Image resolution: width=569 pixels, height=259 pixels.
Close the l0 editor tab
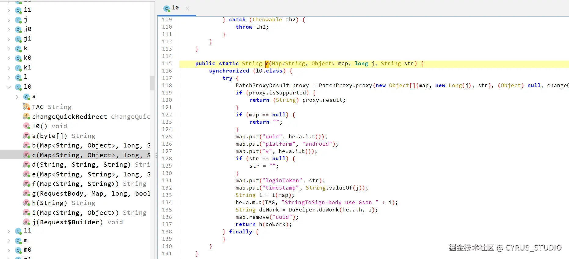tap(187, 9)
